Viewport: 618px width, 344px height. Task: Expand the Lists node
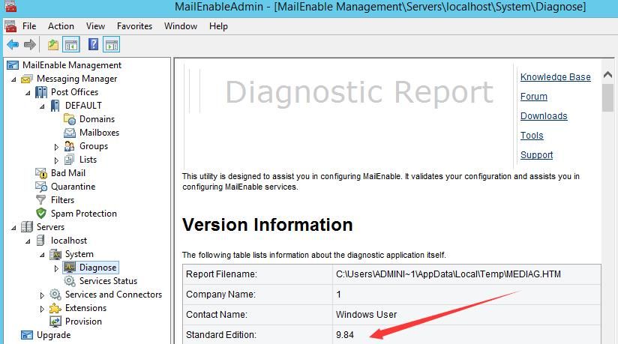56,160
